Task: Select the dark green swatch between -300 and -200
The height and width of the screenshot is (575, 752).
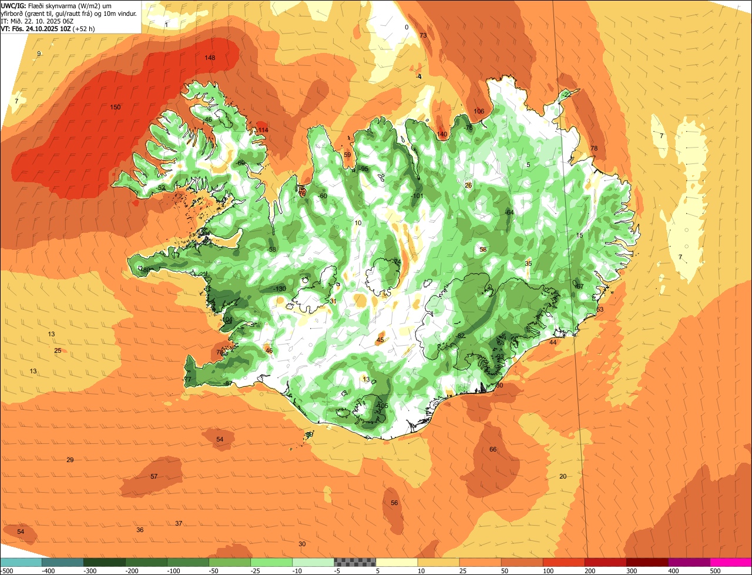Action: point(105,562)
